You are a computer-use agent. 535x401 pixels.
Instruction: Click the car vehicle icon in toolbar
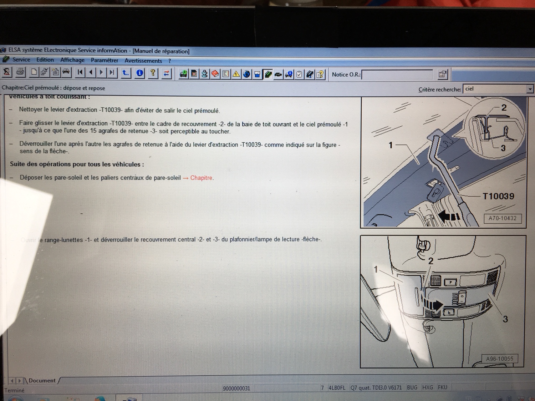pos(66,72)
